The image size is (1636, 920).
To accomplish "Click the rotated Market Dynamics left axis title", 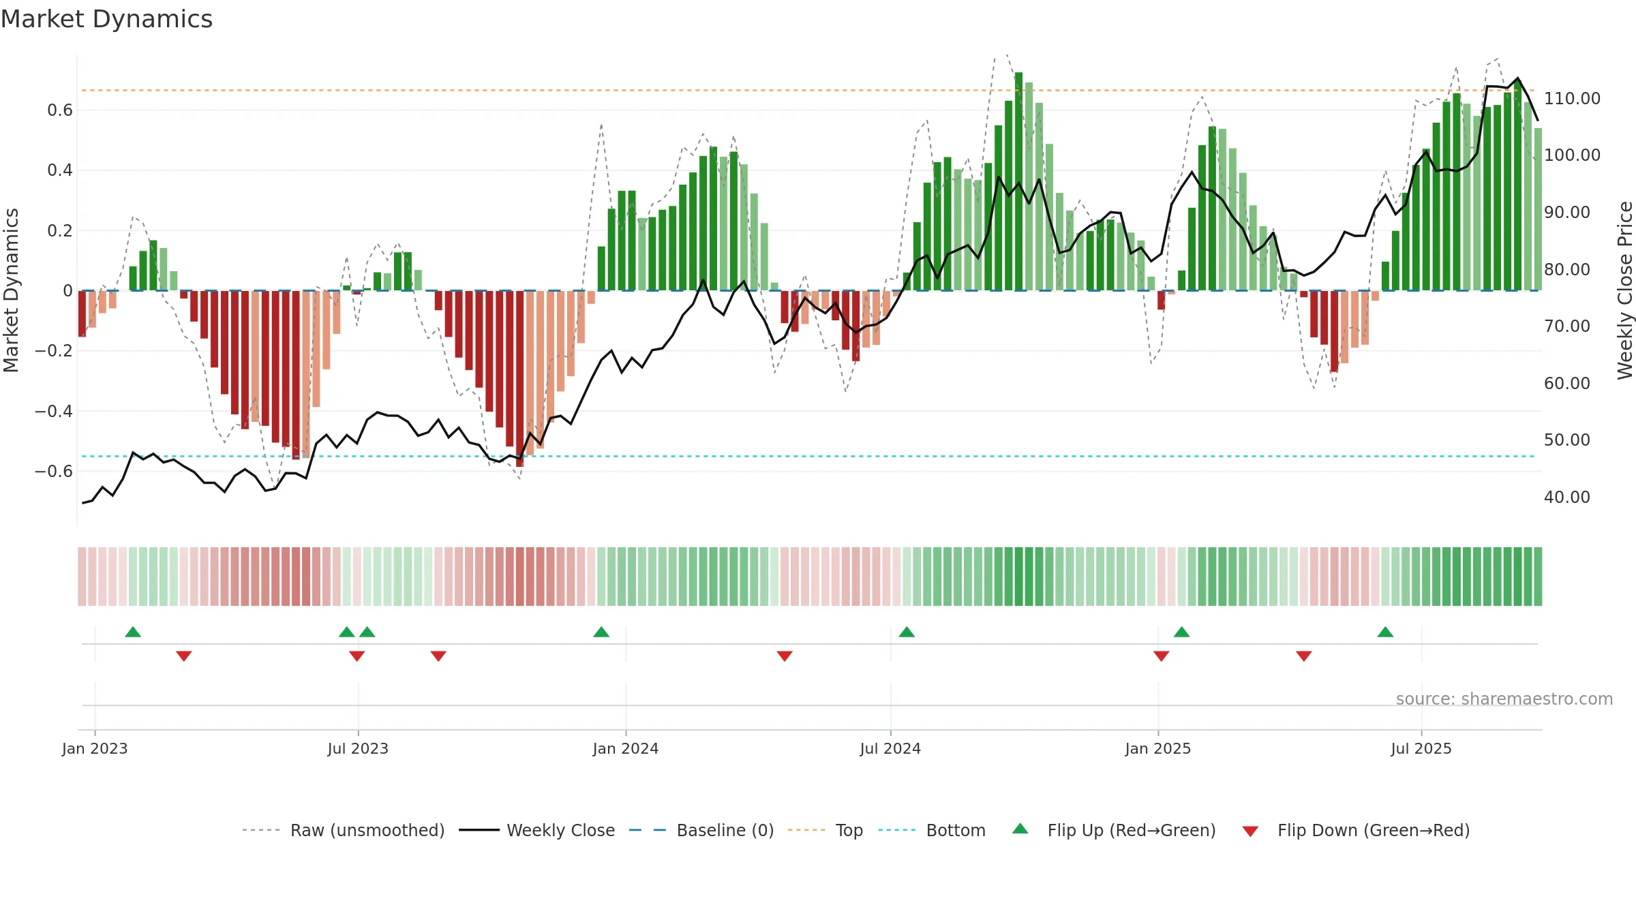I will (x=11, y=290).
